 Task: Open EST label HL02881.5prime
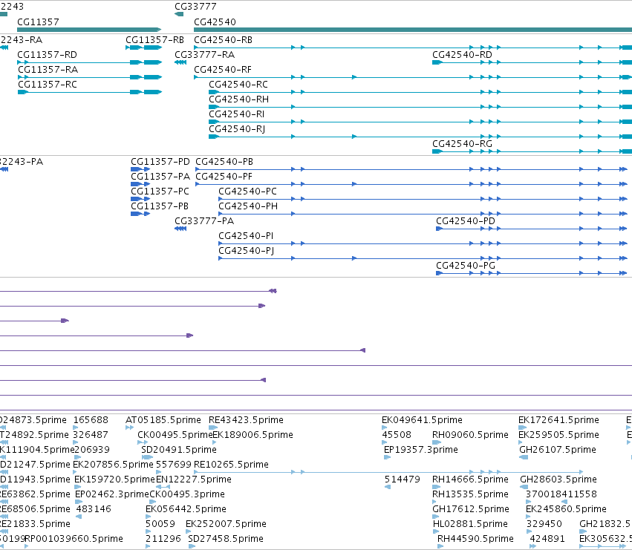(x=470, y=524)
